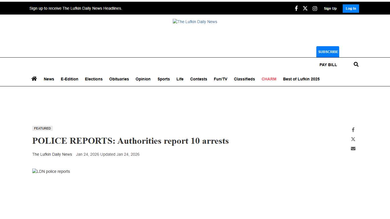The image size is (390, 219).
Task: Open the CHARM section
Action: [x=269, y=79]
